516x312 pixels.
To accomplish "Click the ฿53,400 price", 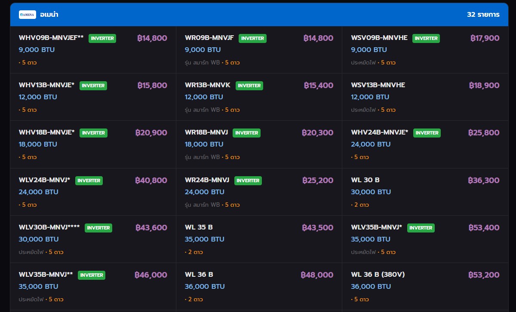I will point(484,228).
